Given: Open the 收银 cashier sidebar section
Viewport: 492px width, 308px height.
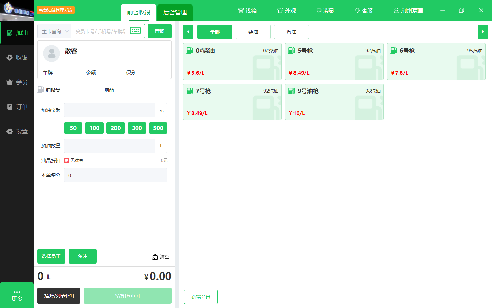Looking at the screenshot, I should point(17,57).
